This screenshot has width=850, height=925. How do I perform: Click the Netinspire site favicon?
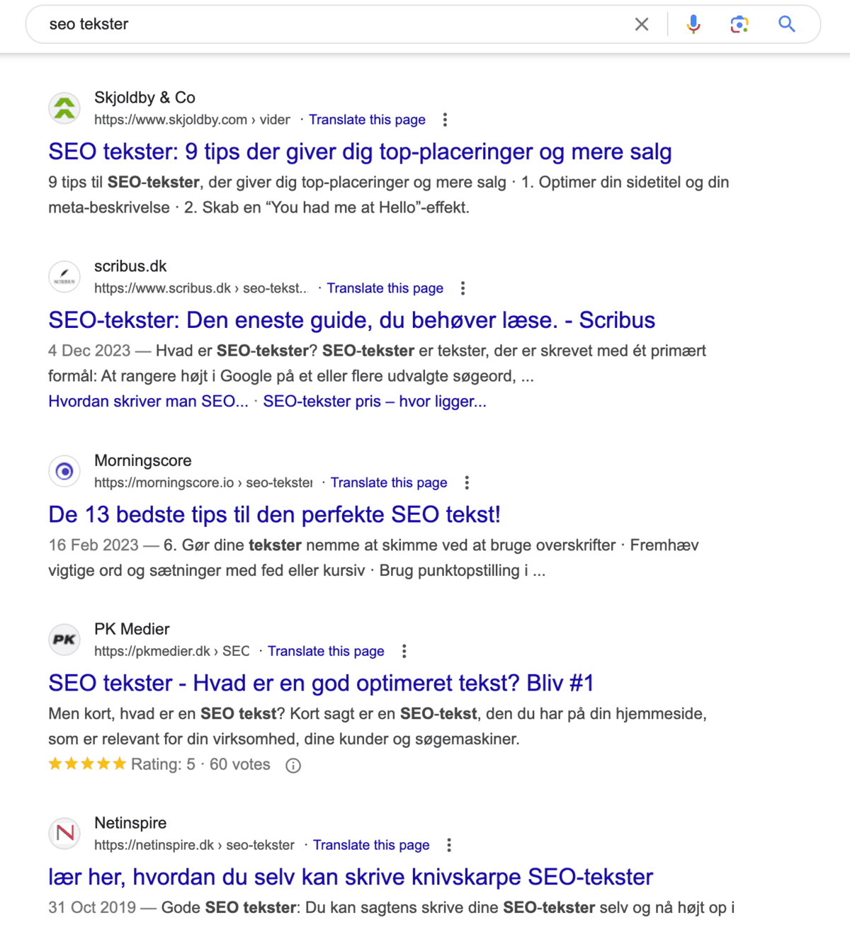(64, 834)
